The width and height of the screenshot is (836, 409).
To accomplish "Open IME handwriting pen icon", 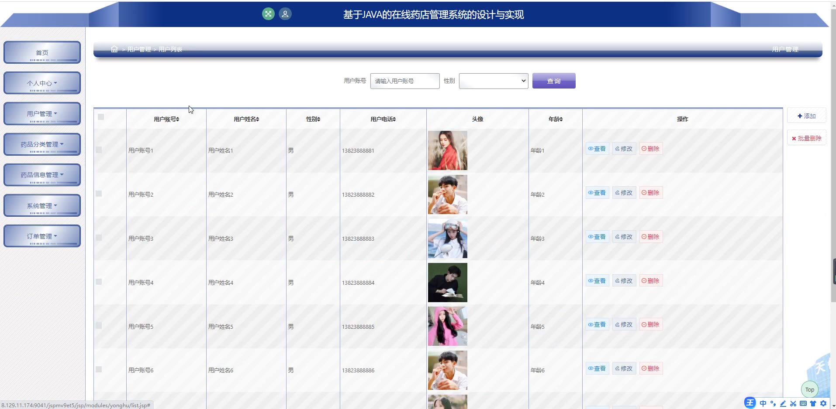I will (783, 403).
